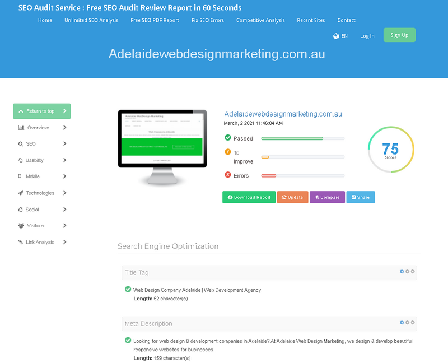This screenshot has width=448, height=363.
Task: Expand the Link Analysis section chevron
Action: (x=65, y=242)
